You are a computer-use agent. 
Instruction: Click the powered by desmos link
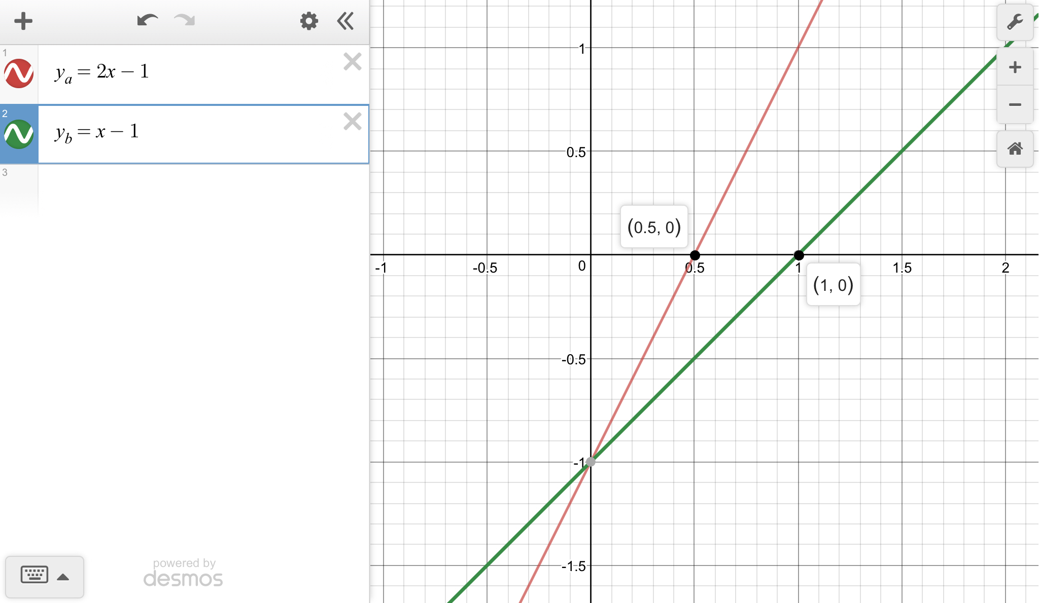click(183, 573)
